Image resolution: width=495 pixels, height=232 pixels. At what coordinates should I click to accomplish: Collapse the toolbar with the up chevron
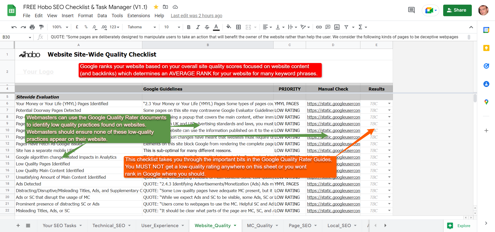[471, 27]
